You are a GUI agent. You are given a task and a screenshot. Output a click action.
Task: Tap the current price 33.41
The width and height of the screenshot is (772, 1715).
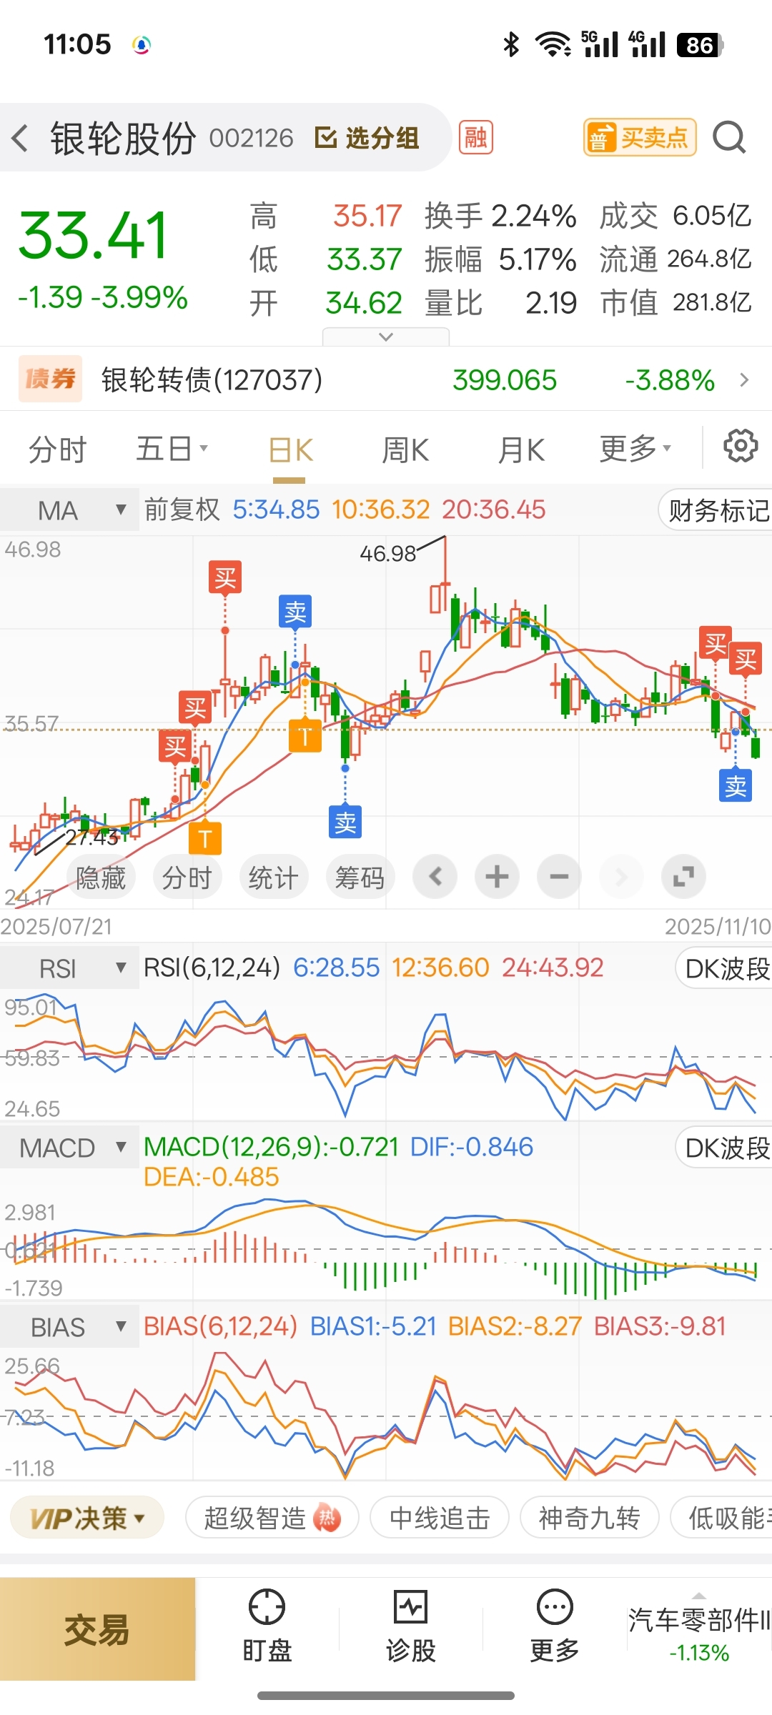93,235
